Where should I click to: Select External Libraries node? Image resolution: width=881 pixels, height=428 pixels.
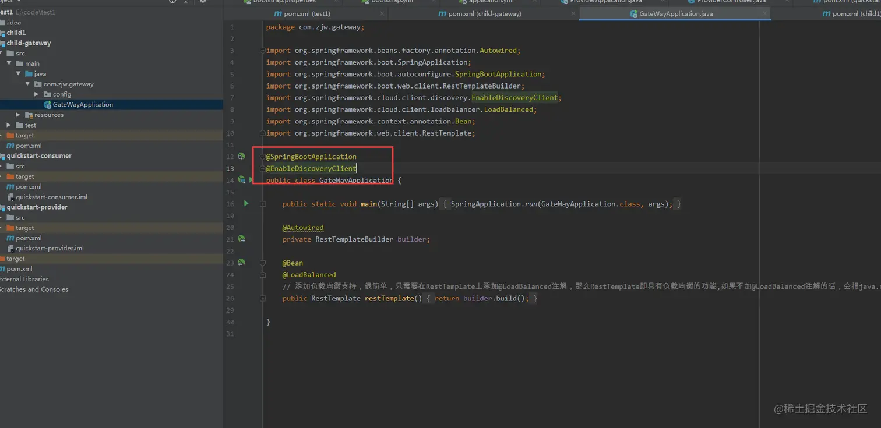tap(24, 279)
